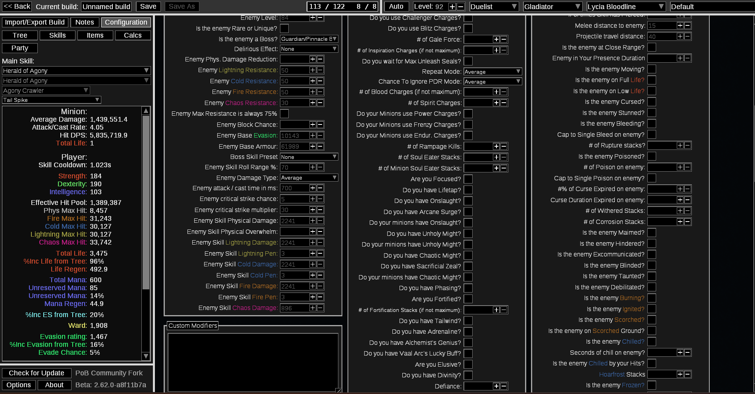
Task: Open 'Is the enemy a Boss?' dropdown
Action: 309,39
